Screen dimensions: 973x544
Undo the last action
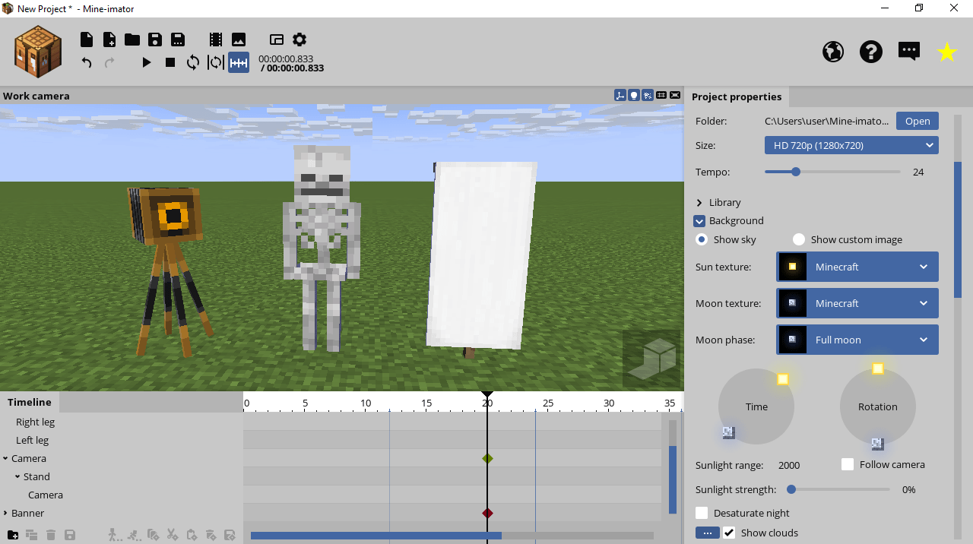87,62
